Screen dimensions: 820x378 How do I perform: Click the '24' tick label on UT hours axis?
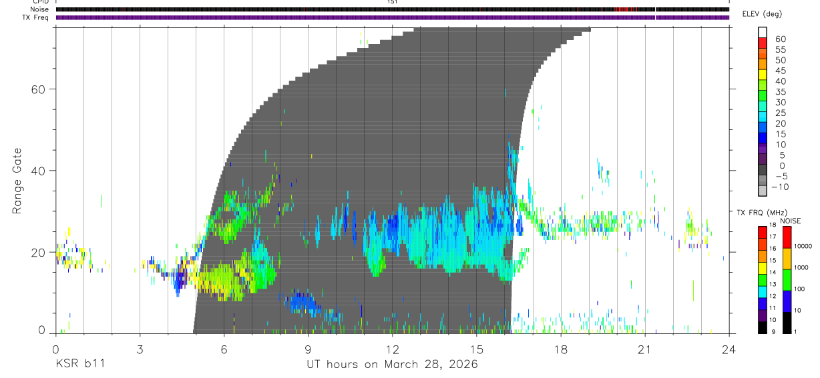coord(729,349)
